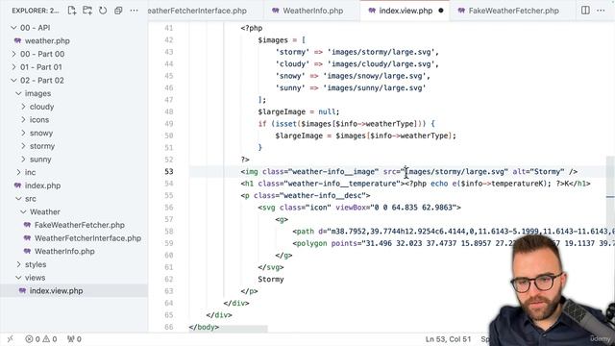
Task: Split the editor to the right
Action: point(585,11)
